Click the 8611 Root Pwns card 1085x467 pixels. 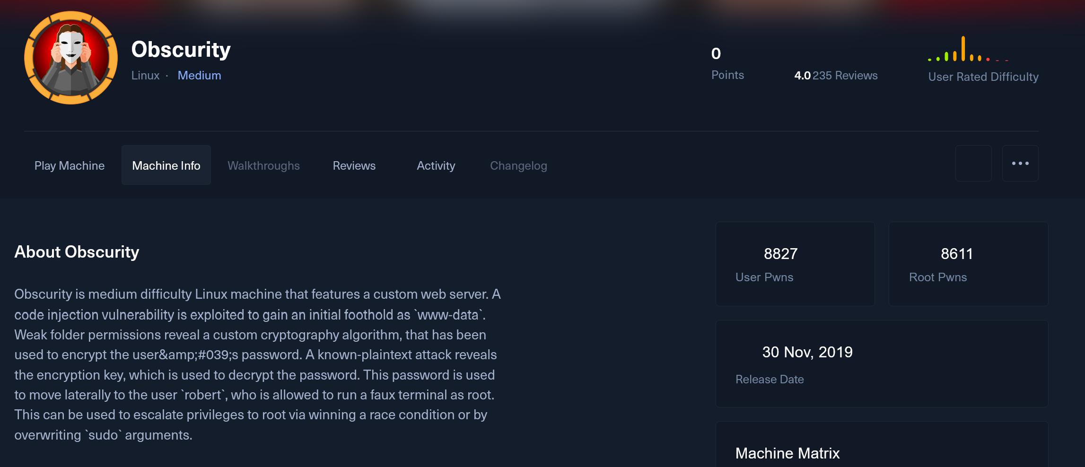pyautogui.click(x=968, y=264)
